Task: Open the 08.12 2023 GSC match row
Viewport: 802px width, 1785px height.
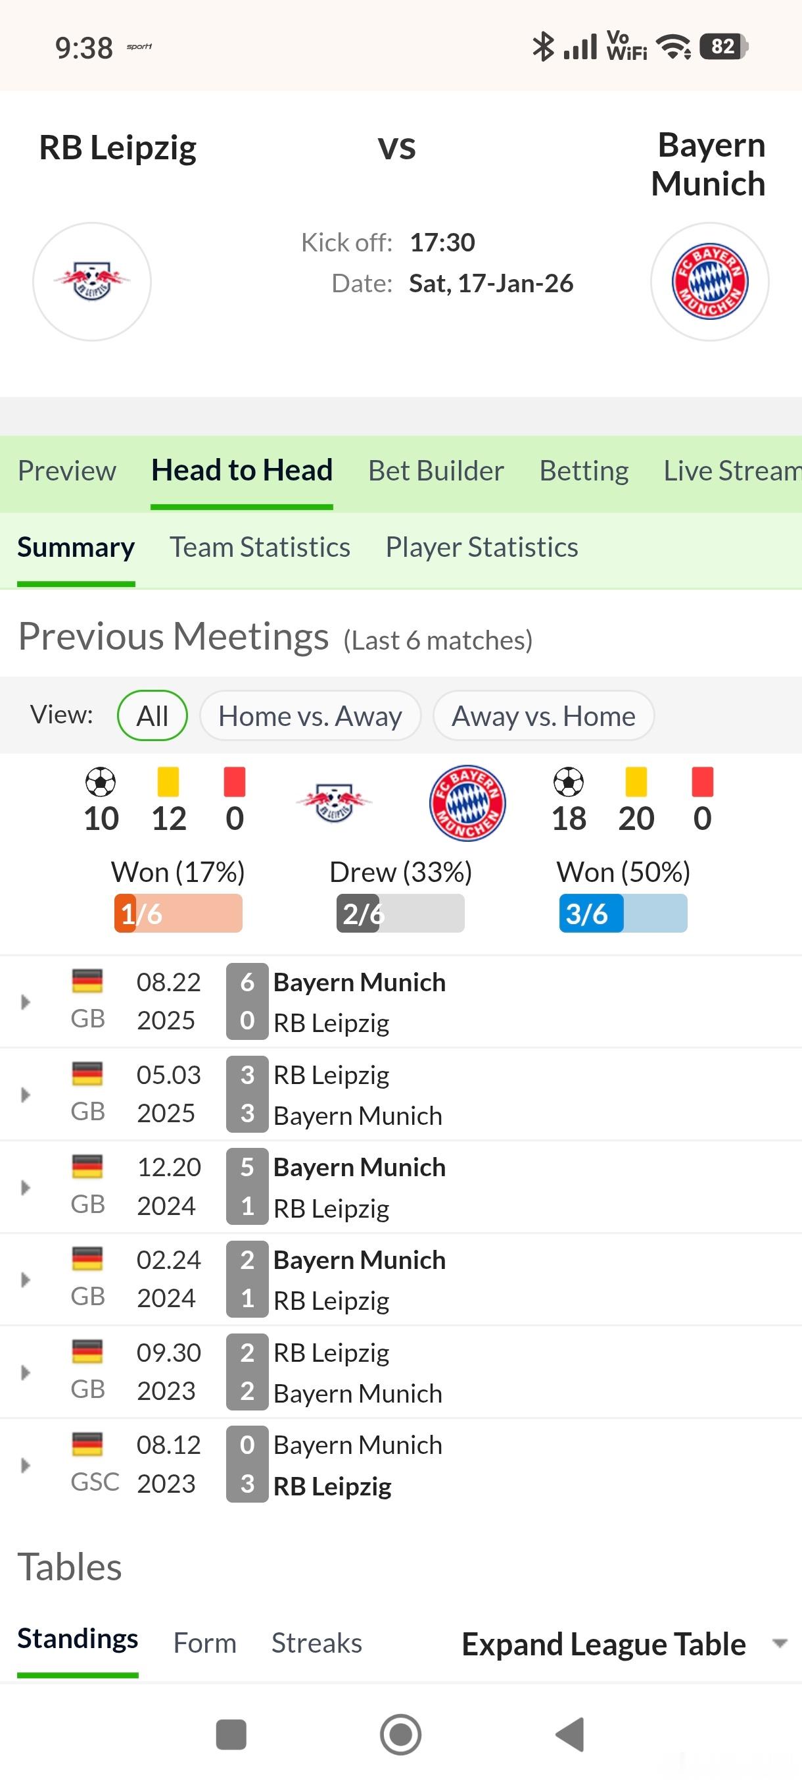Action: [26, 1465]
